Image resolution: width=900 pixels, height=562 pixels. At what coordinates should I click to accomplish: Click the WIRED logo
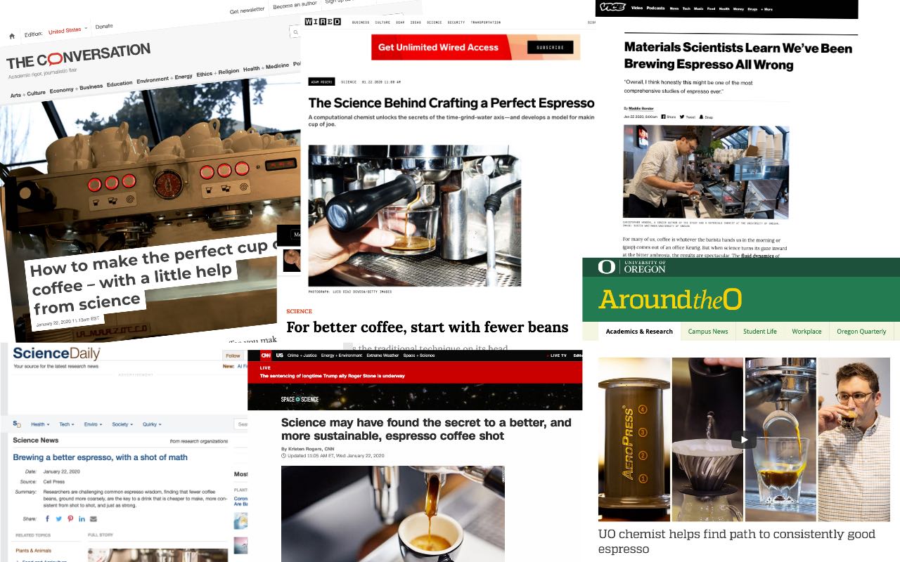click(x=323, y=22)
